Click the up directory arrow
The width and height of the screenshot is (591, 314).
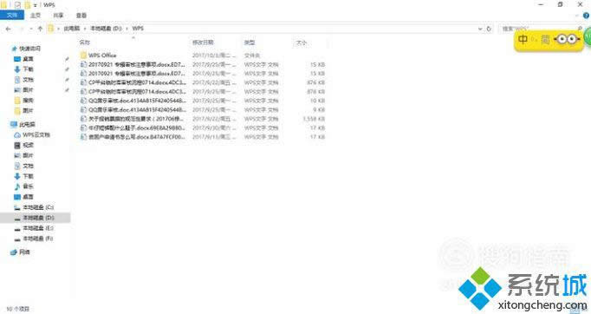41,29
